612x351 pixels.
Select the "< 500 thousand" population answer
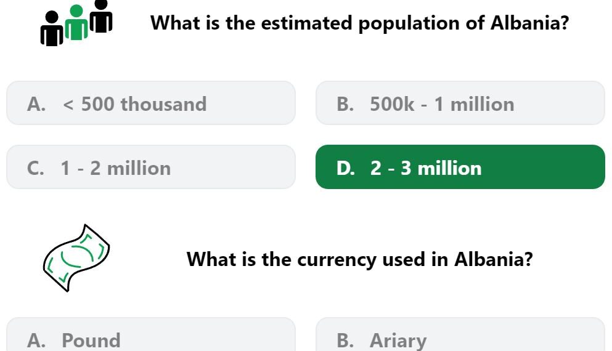coord(151,103)
